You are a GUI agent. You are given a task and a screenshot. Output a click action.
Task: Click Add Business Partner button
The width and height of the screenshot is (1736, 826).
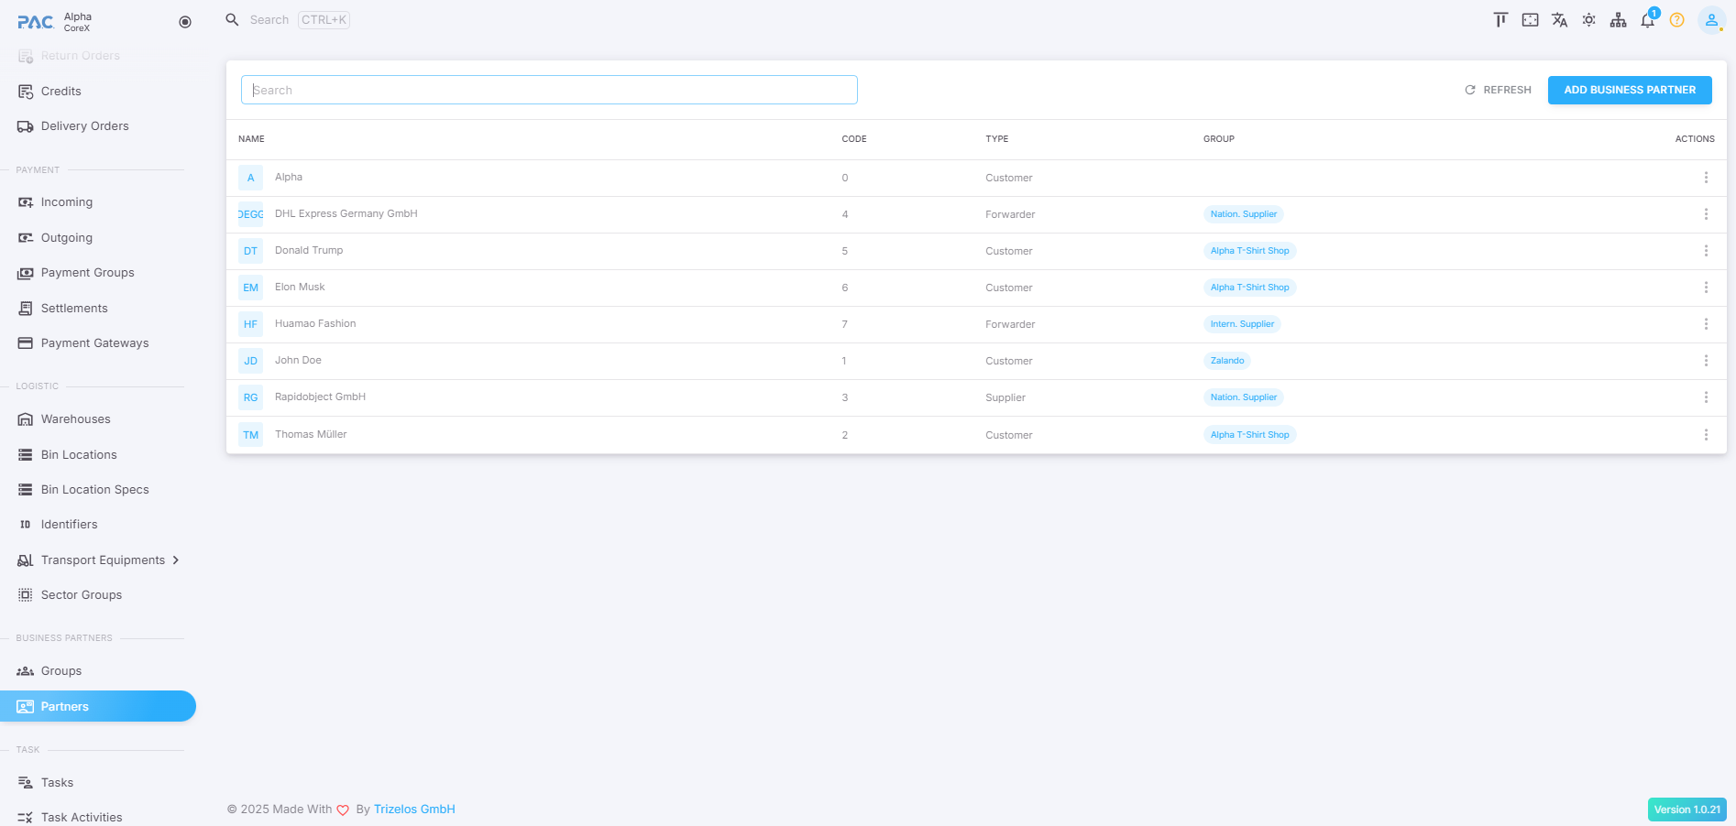(1629, 90)
